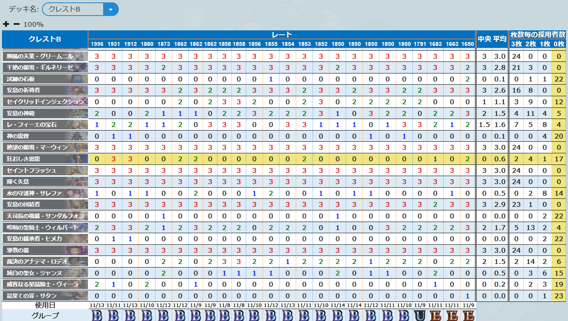The height and width of the screenshot is (321, 568).
Task: Click the minus zoom-out icon
Action: (16, 24)
